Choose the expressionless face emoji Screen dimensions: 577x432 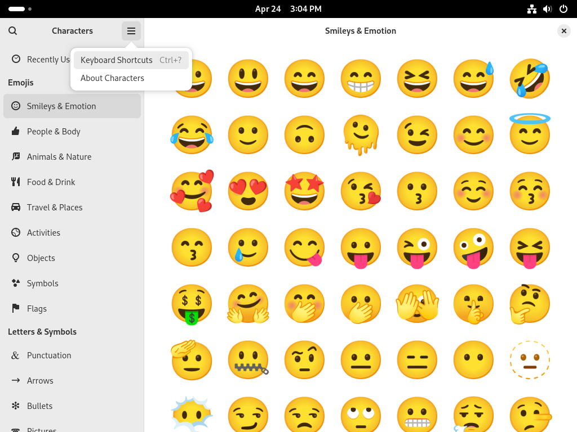coord(417,359)
